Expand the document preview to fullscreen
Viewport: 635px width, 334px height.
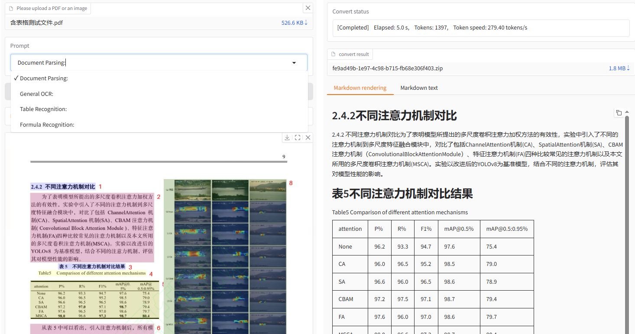[297, 138]
